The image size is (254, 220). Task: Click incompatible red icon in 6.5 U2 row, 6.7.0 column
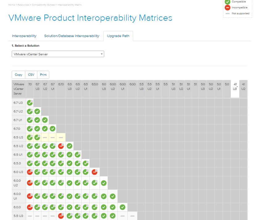[x=61, y=146]
